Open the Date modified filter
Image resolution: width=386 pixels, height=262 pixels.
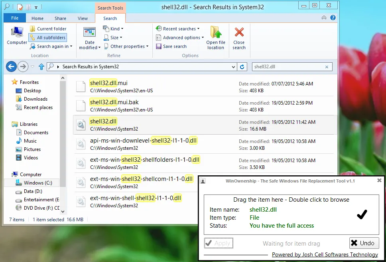pos(90,38)
